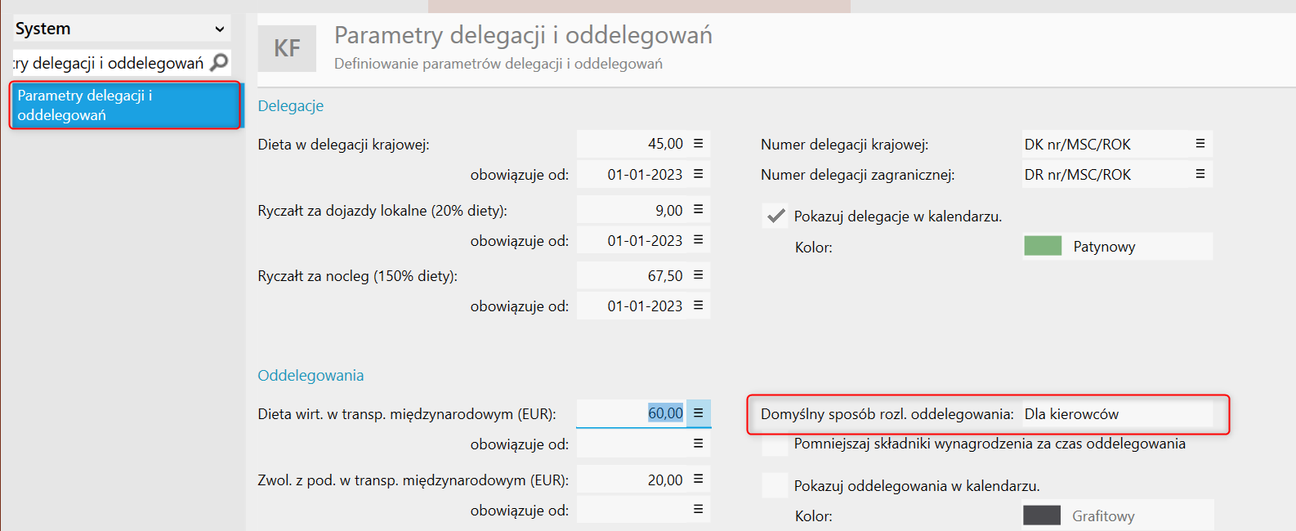Click the Delegacje section header

coord(291,106)
